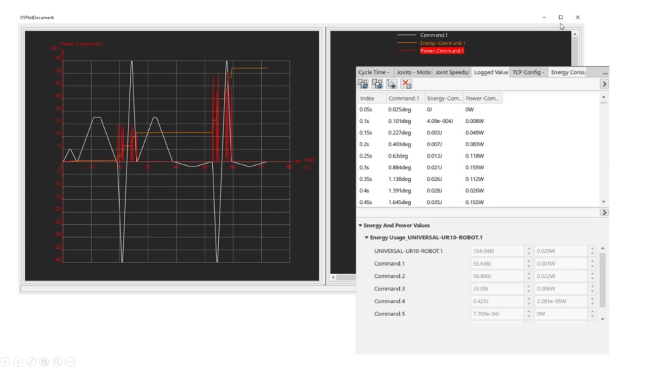Expand the toolbar overflow chevron beside the icons
Viewport: 653px width, 367px height.
[604, 84]
